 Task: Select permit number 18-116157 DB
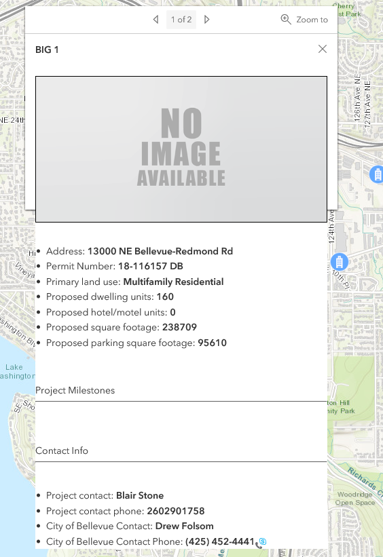tap(151, 266)
